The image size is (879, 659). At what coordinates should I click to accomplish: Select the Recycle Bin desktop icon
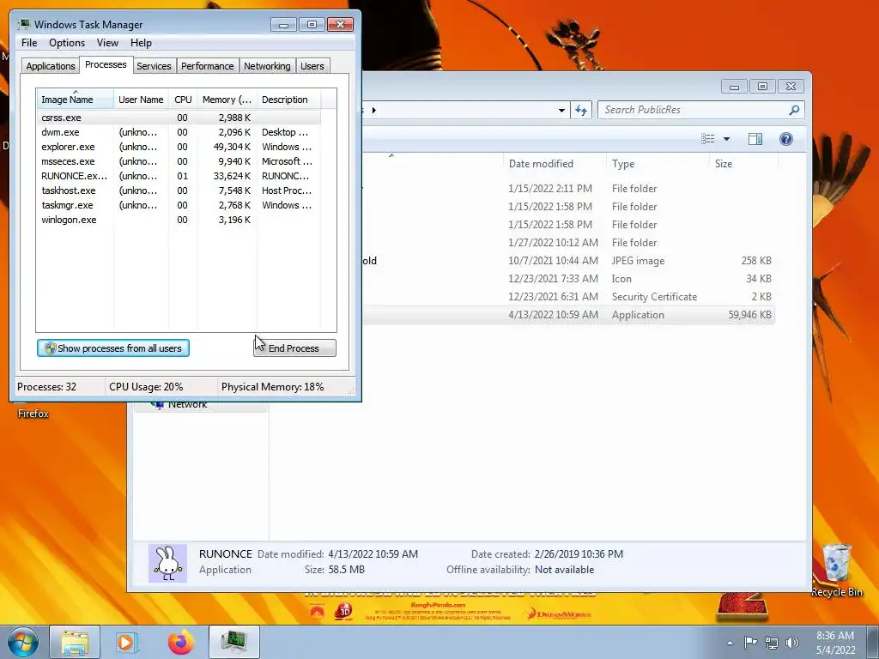point(836,570)
